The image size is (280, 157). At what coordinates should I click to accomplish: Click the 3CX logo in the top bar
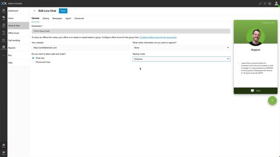tap(3, 3)
